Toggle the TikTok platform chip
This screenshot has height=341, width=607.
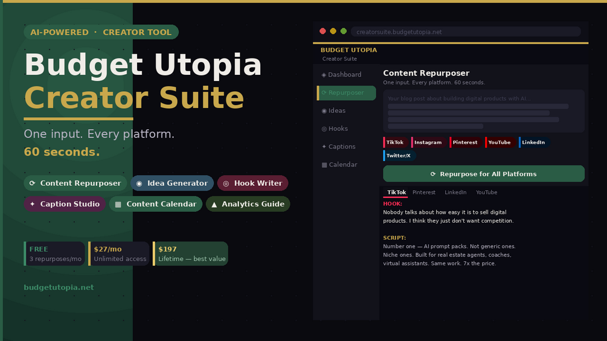click(x=395, y=142)
